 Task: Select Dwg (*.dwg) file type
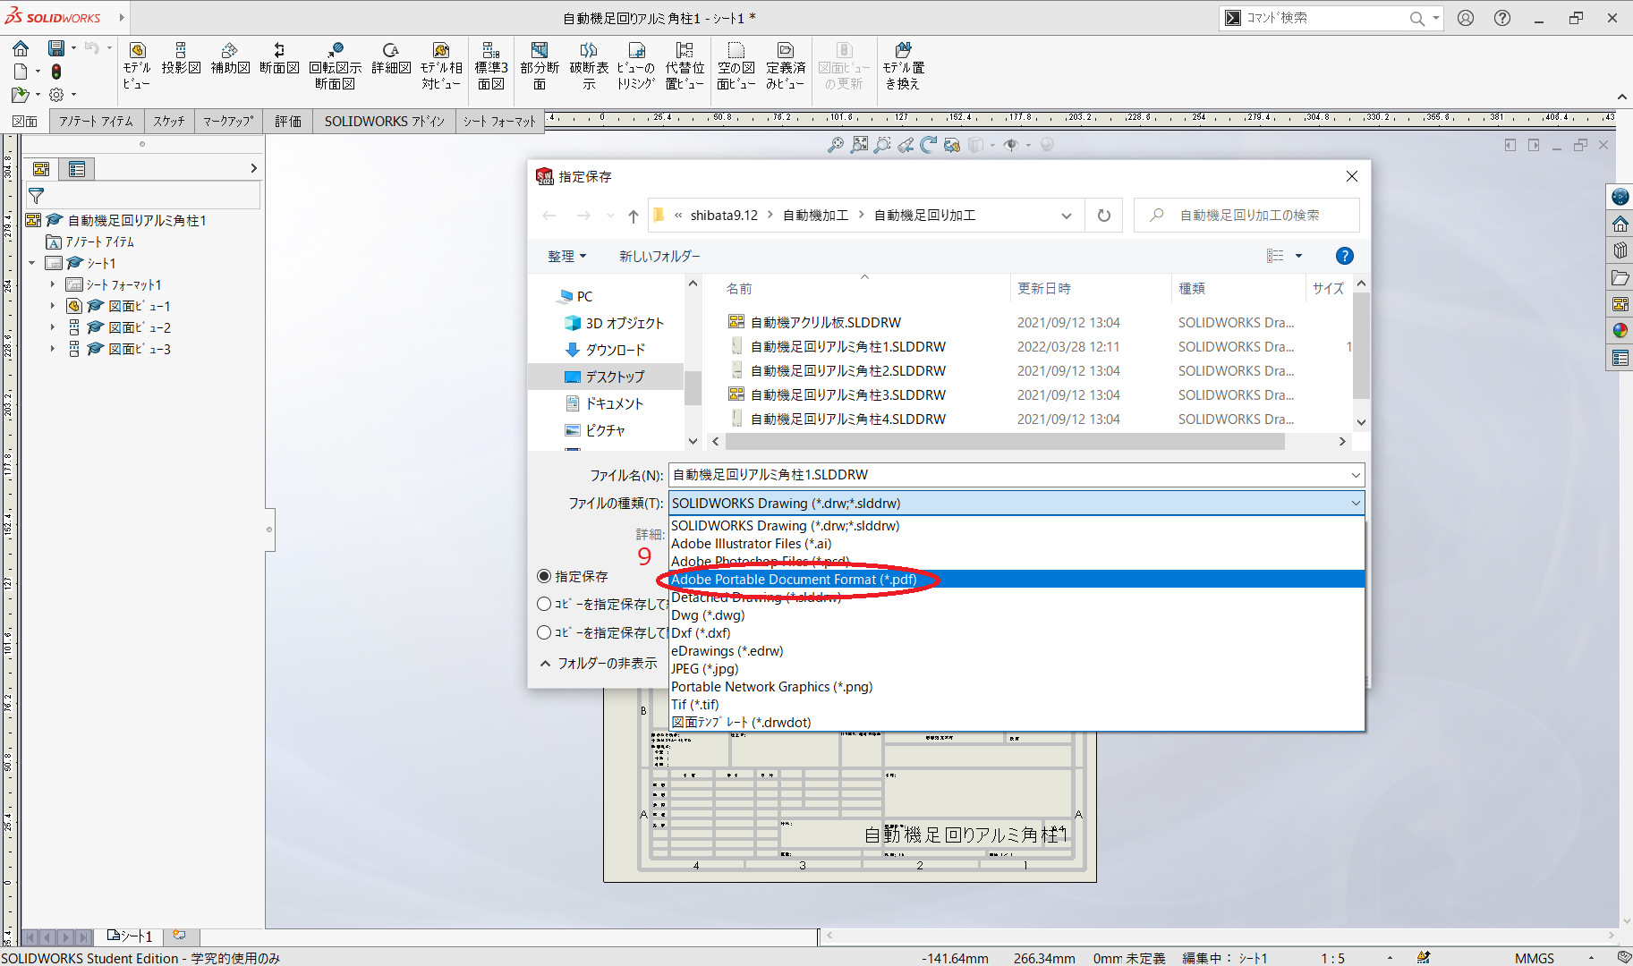[1016, 615]
